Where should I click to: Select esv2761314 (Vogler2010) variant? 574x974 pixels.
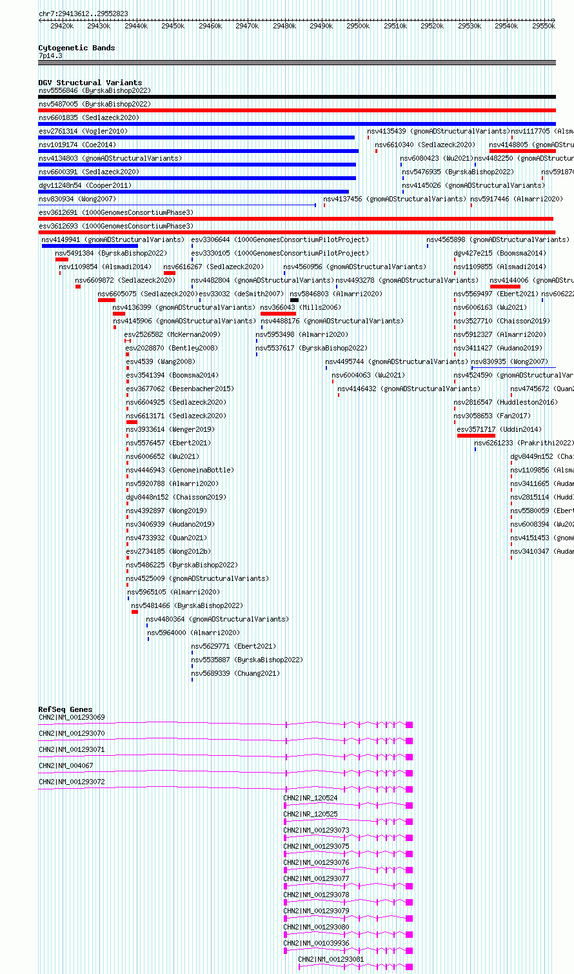[x=83, y=131]
